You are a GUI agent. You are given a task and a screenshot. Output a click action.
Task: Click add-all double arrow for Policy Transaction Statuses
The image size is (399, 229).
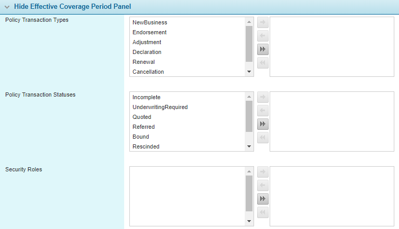(262, 124)
